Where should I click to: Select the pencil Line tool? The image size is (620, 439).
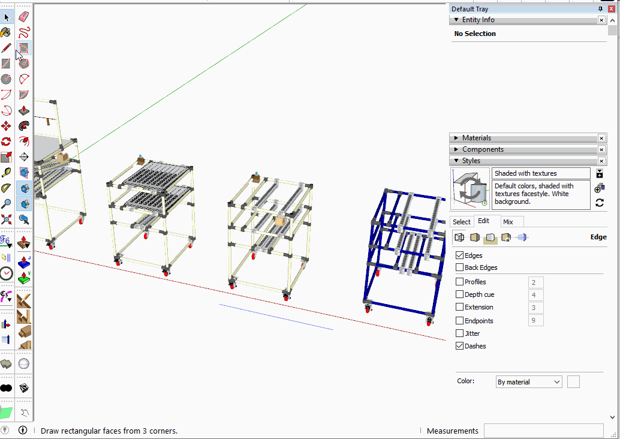tap(7, 48)
